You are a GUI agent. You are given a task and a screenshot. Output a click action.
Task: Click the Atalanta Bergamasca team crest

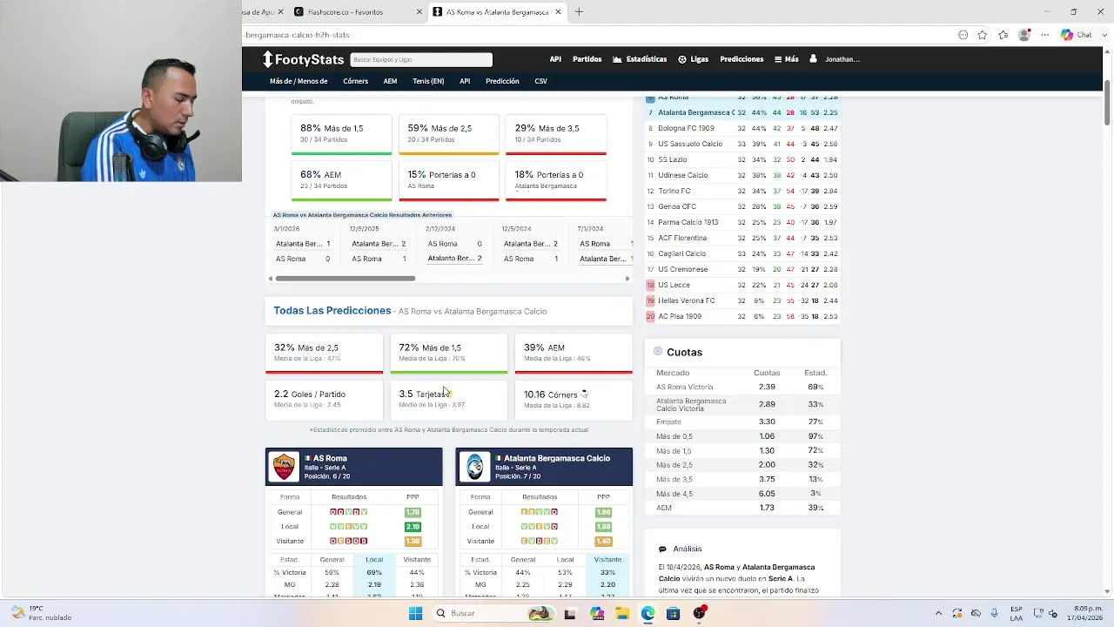(474, 467)
